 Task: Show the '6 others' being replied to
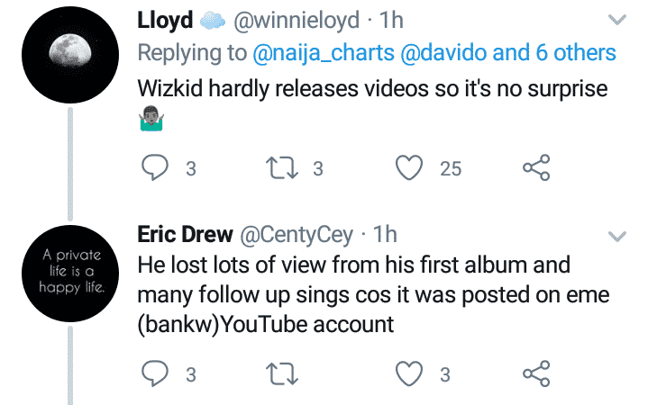572,52
